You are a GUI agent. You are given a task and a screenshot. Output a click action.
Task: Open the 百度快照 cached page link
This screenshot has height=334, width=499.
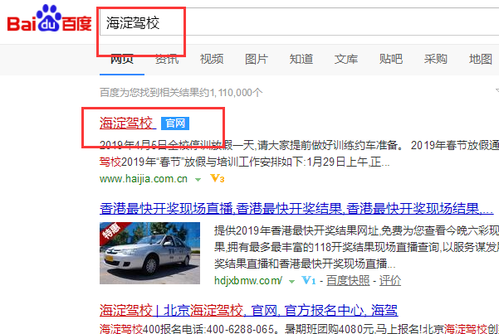click(348, 281)
